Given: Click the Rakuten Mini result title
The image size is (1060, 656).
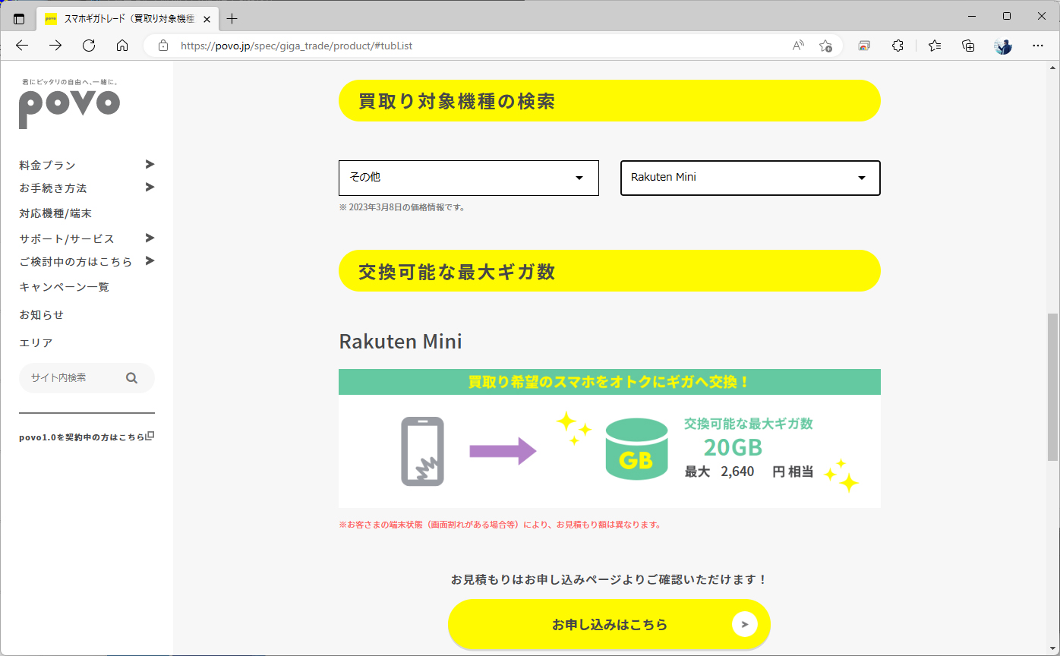Looking at the screenshot, I should 400,342.
